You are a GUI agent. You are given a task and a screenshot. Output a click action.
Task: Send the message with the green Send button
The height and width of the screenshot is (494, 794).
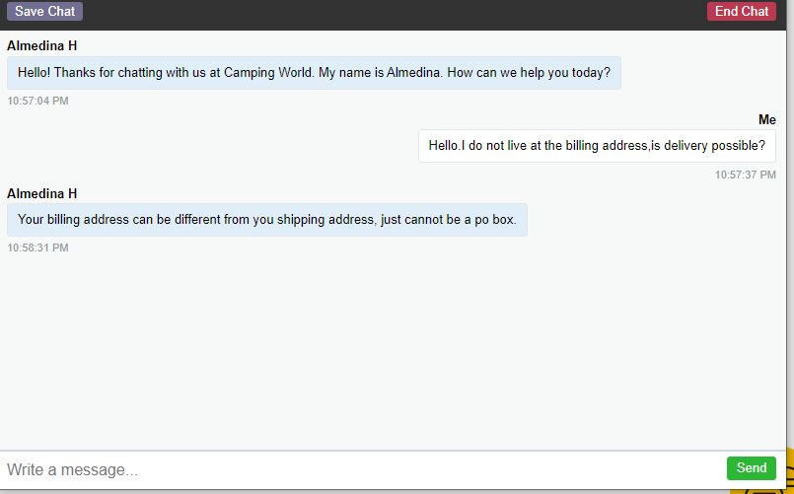[x=751, y=468]
